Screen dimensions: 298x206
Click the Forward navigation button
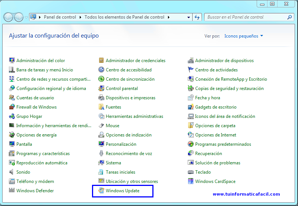[x=19, y=17]
